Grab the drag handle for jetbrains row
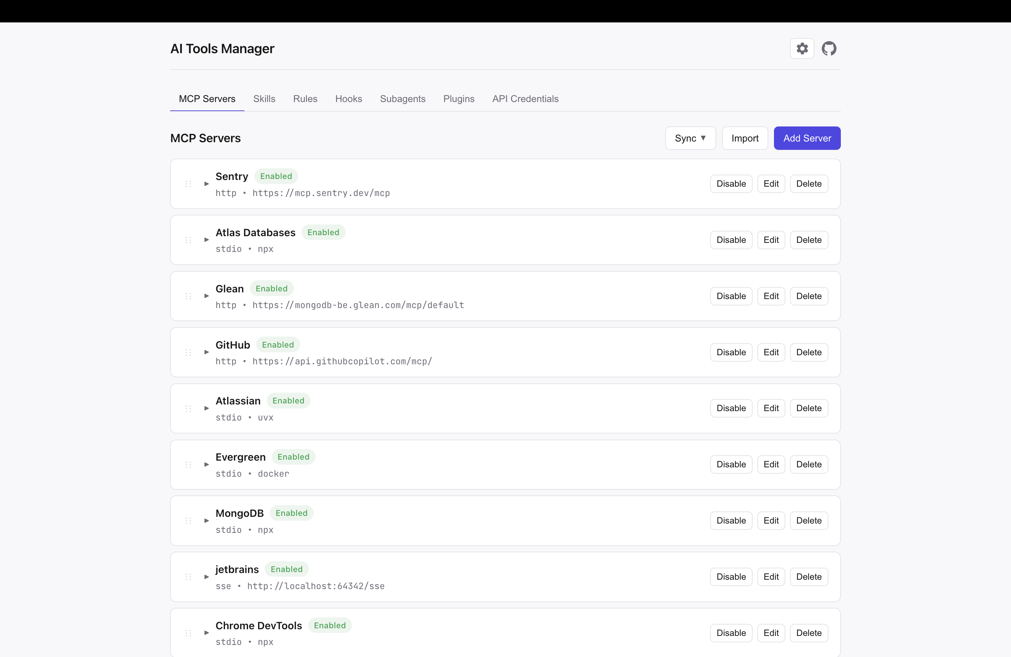The height and width of the screenshot is (657, 1011). [188, 577]
